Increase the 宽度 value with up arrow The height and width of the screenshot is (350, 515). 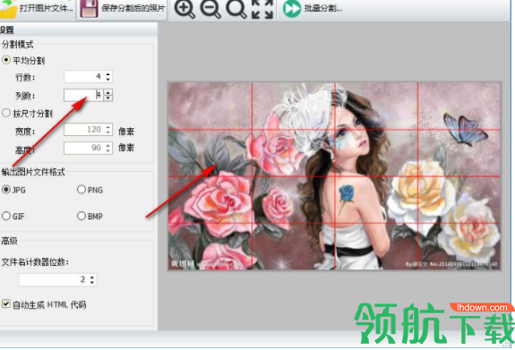coord(108,127)
